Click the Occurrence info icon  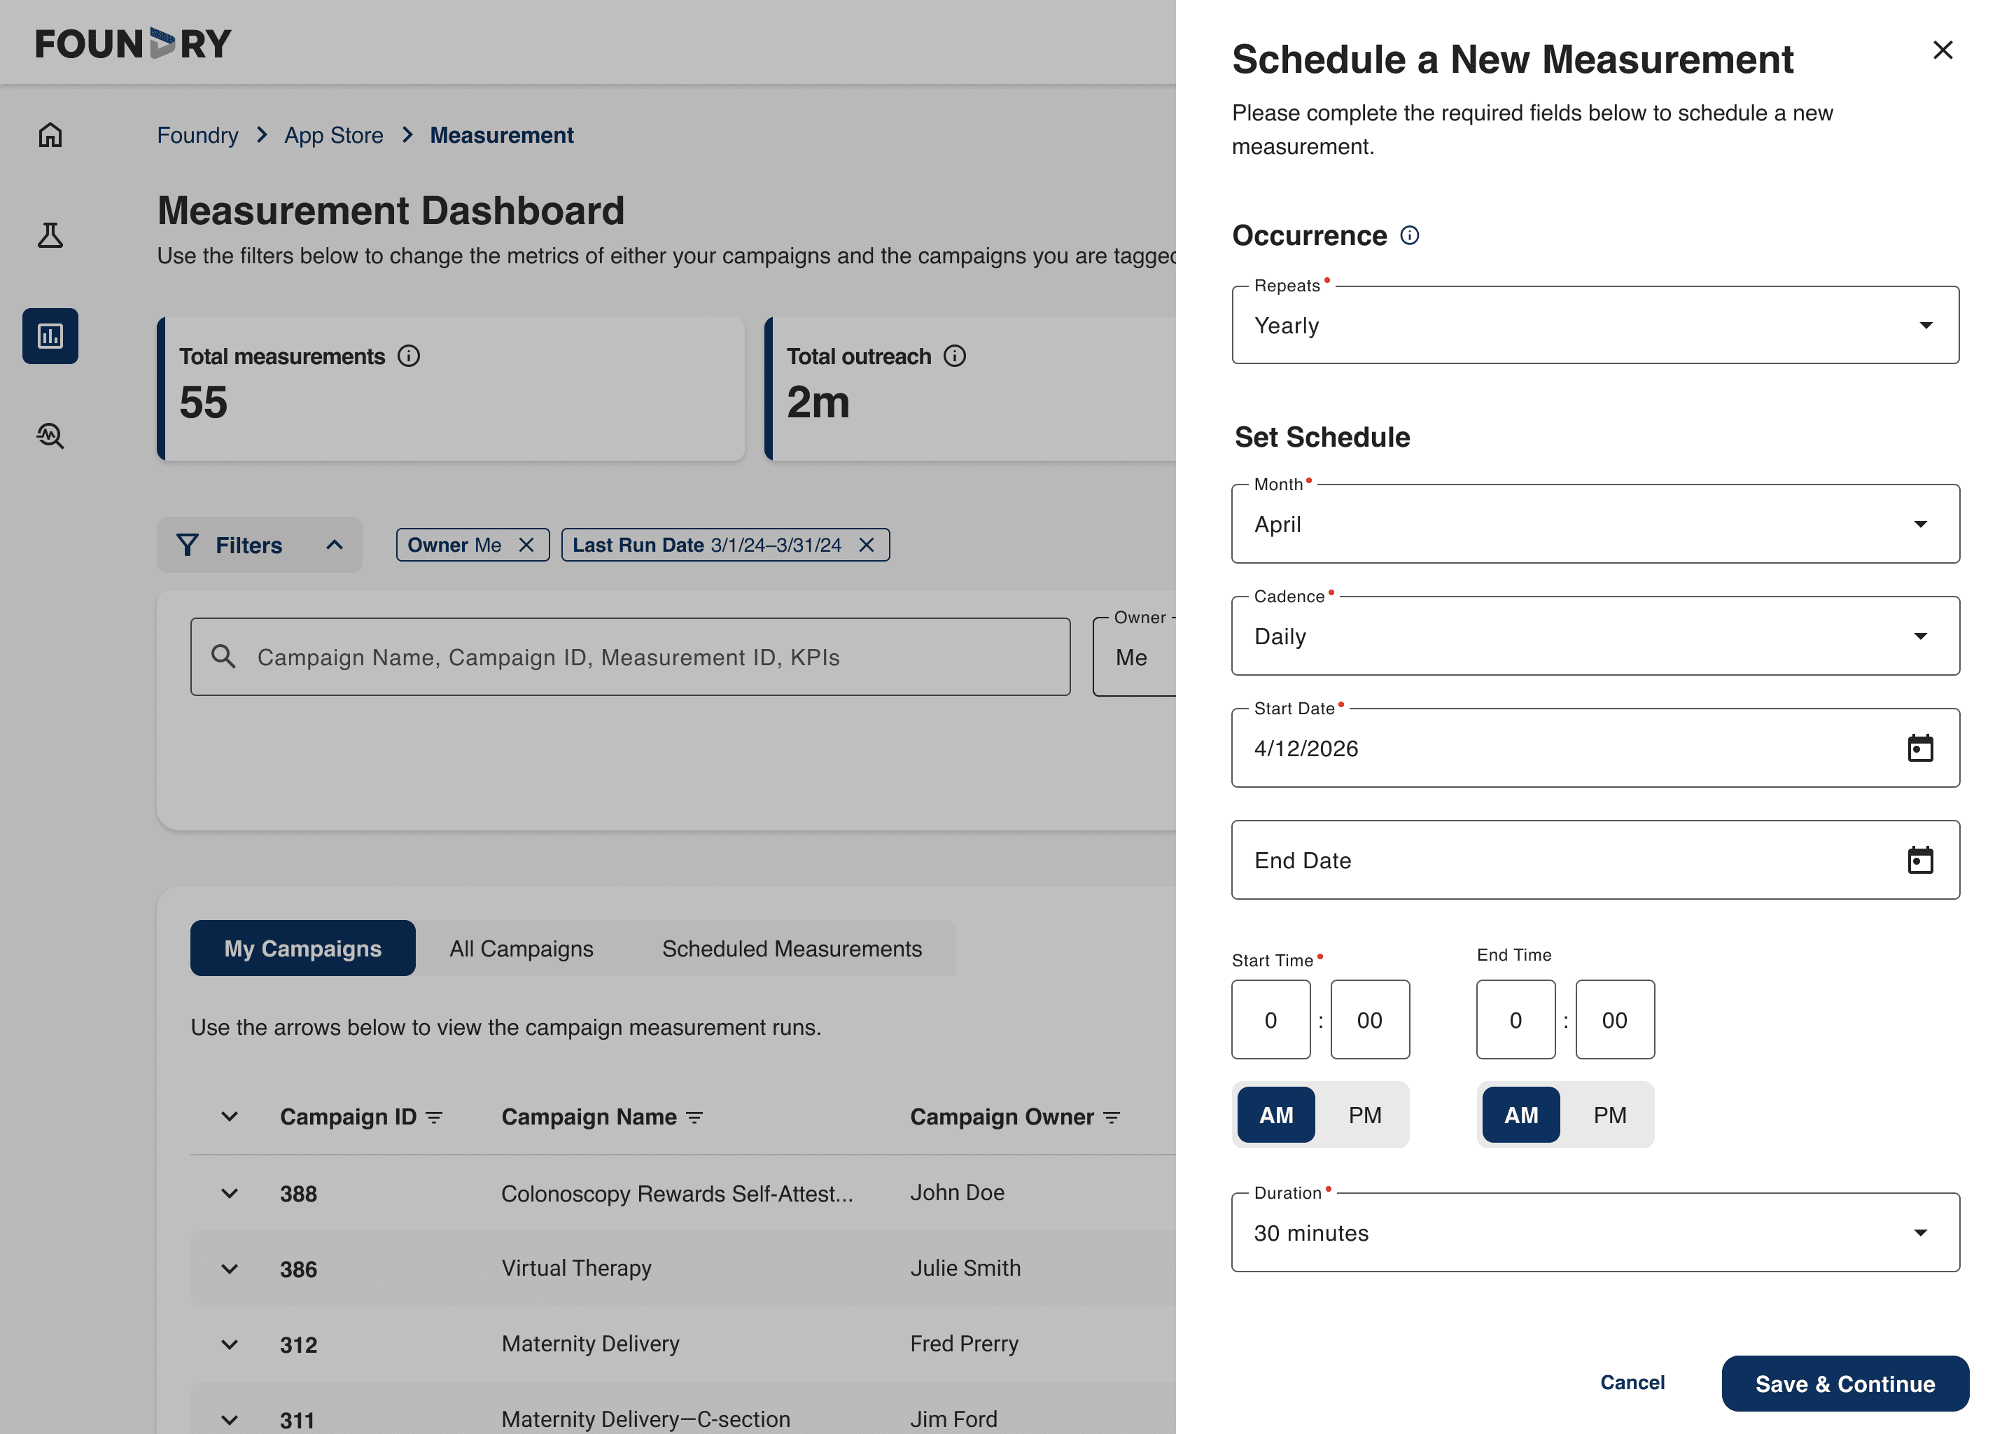[x=1410, y=236]
